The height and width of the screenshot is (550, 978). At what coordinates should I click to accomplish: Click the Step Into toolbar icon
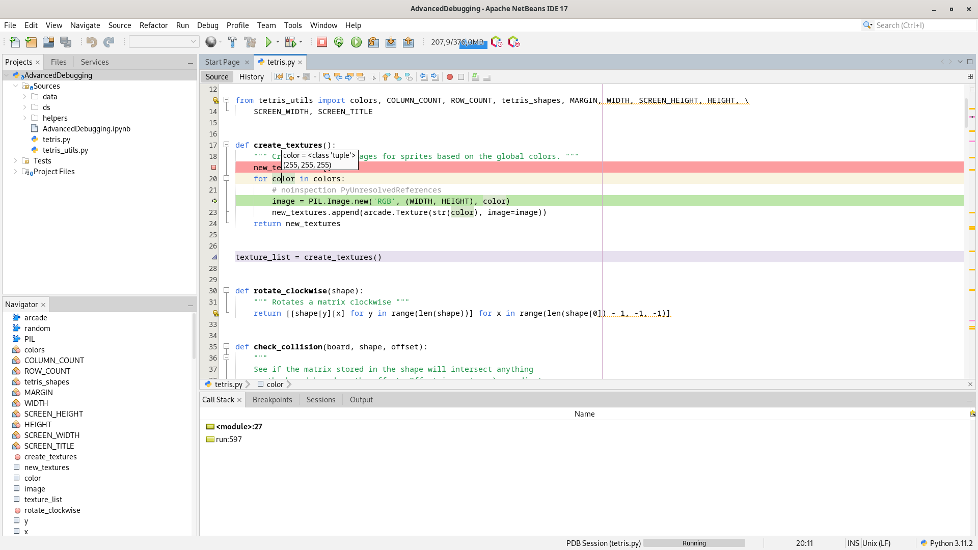391,42
